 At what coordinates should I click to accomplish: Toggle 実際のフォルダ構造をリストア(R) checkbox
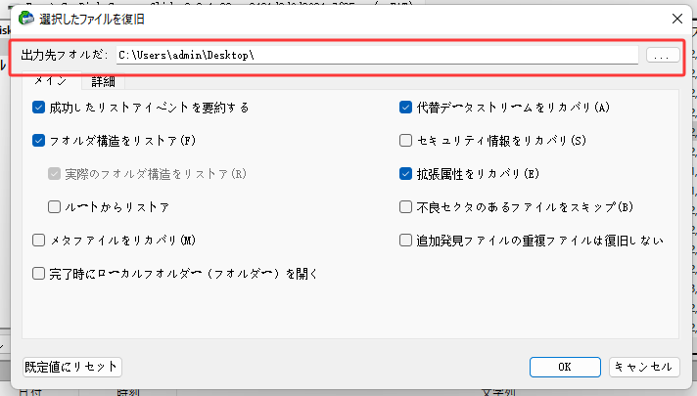pos(56,174)
